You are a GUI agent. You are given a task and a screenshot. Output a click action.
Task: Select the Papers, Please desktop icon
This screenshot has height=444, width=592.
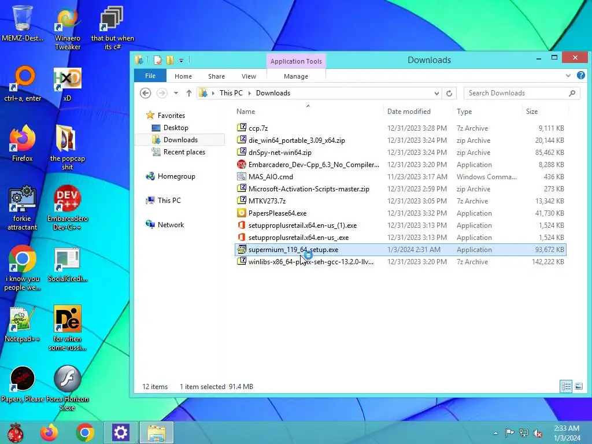pyautogui.click(x=23, y=384)
